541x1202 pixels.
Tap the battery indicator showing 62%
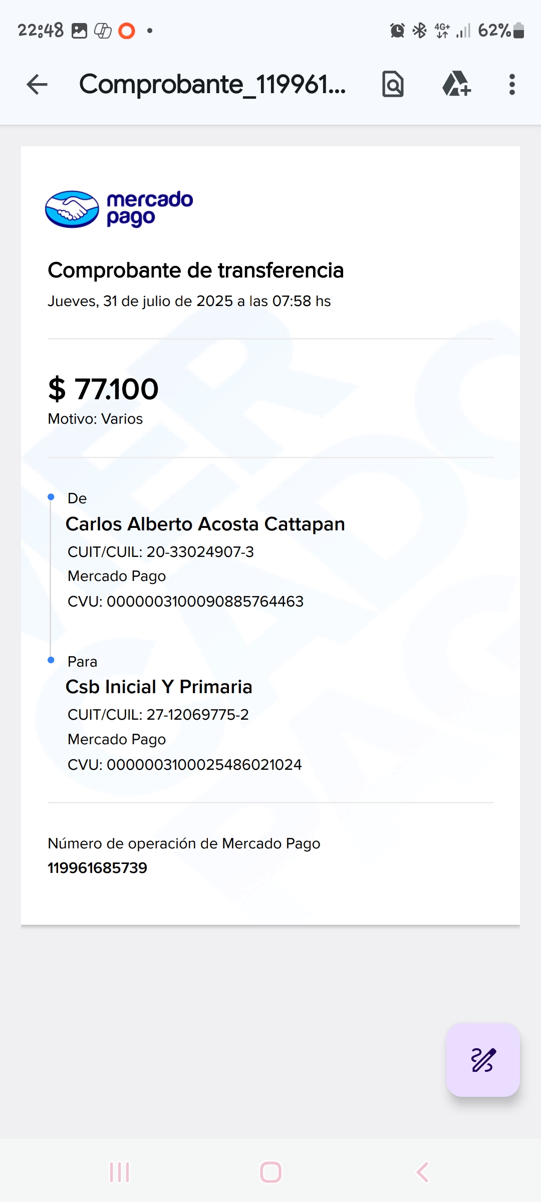(x=501, y=31)
